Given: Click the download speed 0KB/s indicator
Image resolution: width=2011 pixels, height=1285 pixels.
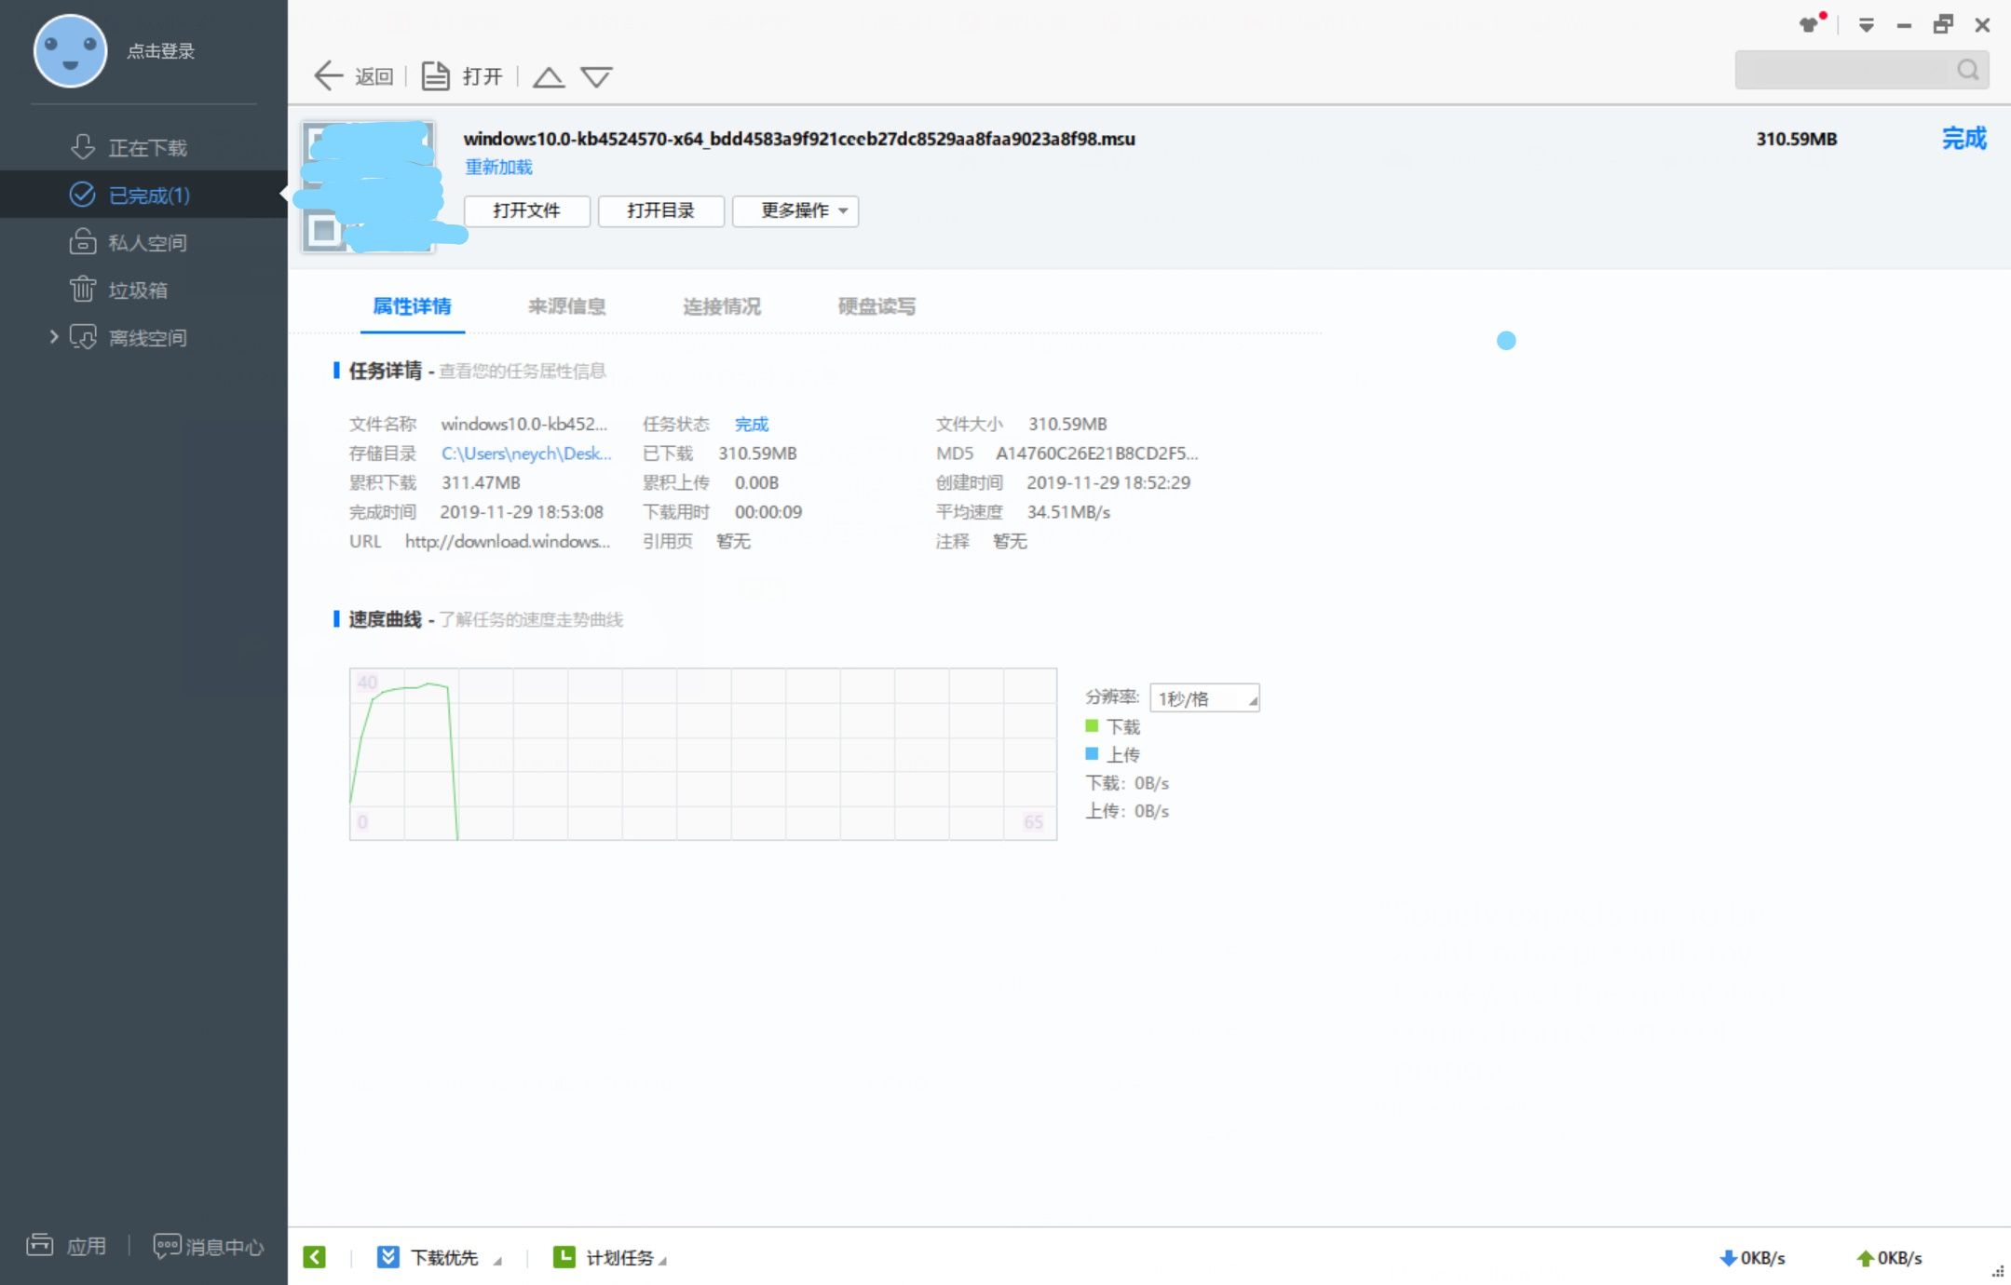Looking at the screenshot, I should point(1752,1258).
